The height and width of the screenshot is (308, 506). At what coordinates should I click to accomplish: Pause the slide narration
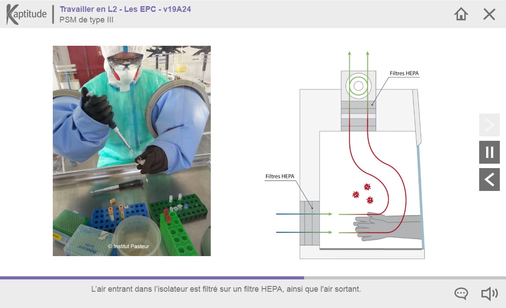pos(489,152)
